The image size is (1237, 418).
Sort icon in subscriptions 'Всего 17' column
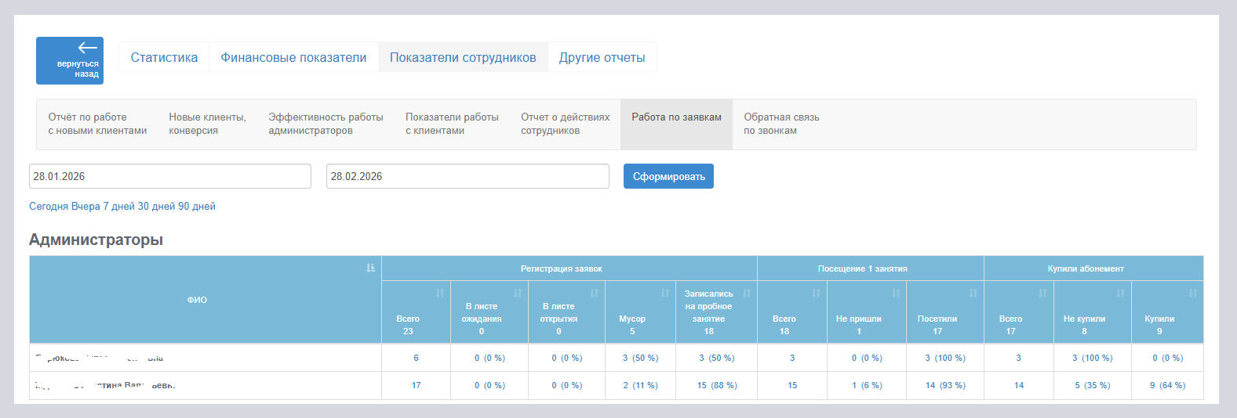pyautogui.click(x=1042, y=293)
